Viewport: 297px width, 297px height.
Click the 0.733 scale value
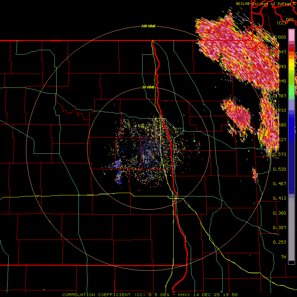(x=280, y=110)
